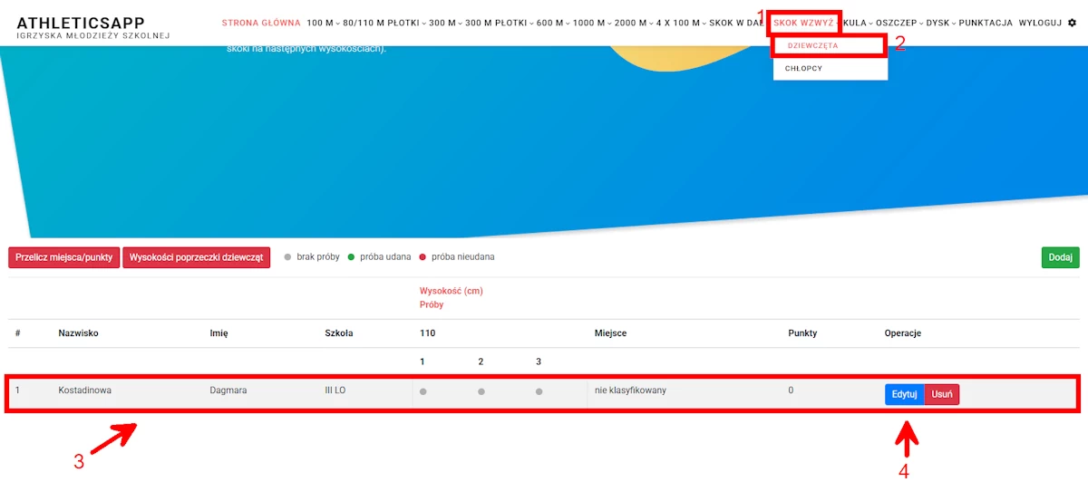This screenshot has width=1088, height=482.
Task: Click second attempt dot at 110 cm
Action: 481,391
